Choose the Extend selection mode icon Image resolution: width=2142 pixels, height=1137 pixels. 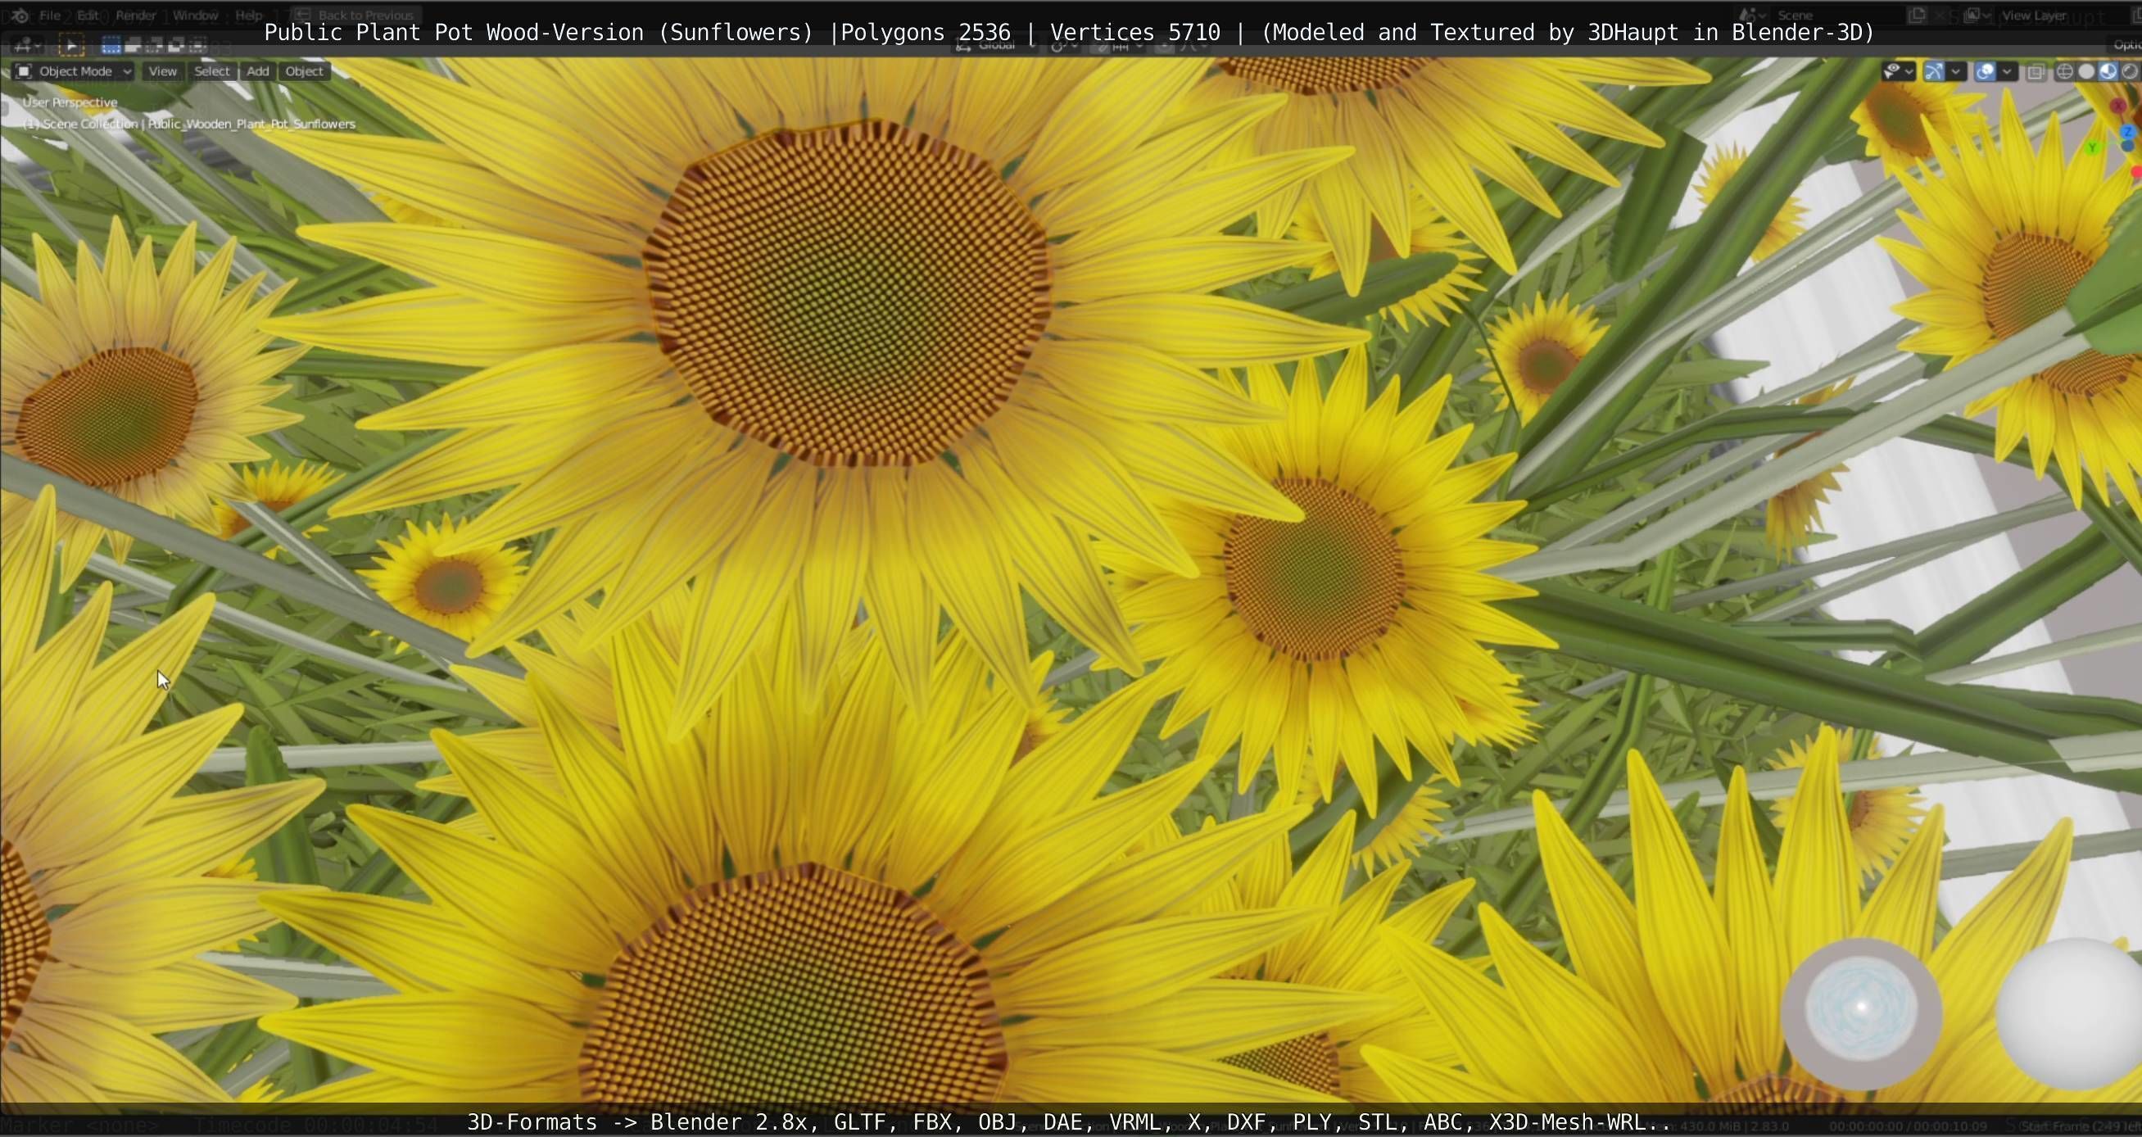pos(133,46)
